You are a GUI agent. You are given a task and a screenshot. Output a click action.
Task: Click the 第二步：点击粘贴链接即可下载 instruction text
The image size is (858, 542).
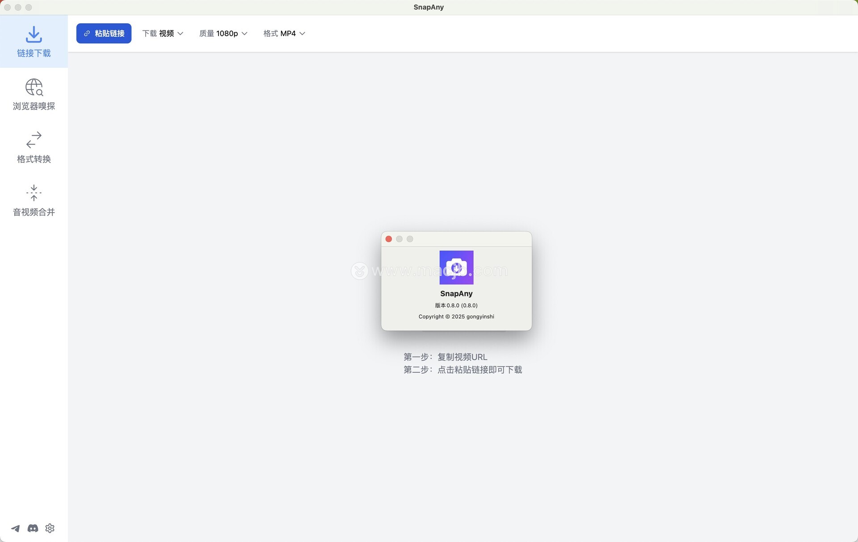463,370
